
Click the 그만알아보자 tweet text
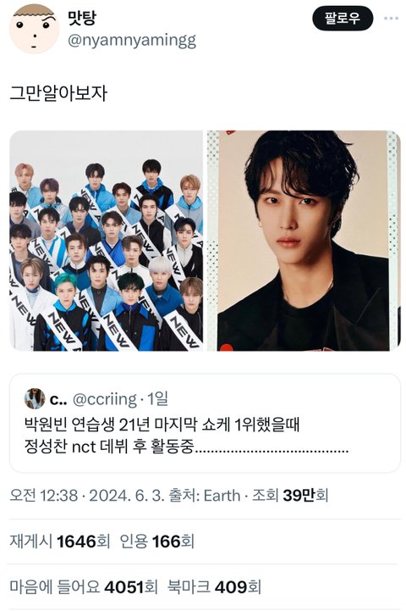(58, 93)
